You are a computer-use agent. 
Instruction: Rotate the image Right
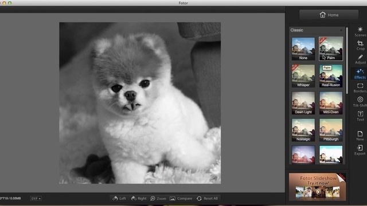point(139,199)
